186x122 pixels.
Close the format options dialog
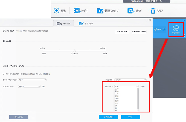click(x=150, y=20)
